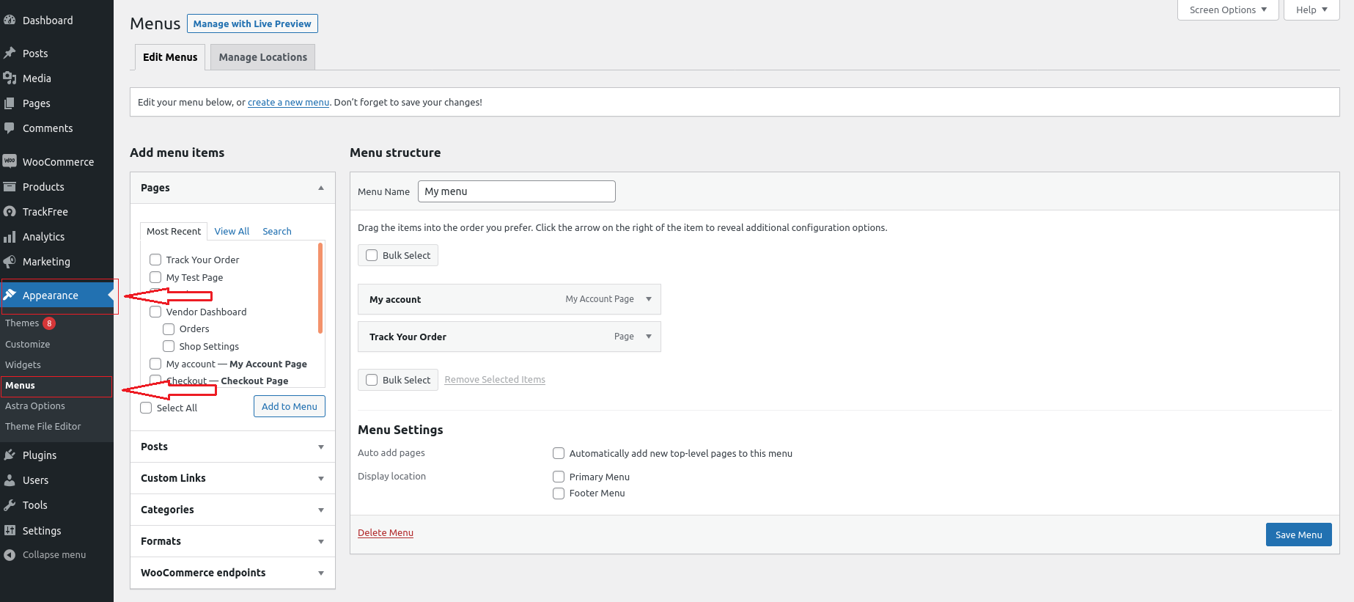
Task: Check Footer Menu display location
Action: point(559,493)
